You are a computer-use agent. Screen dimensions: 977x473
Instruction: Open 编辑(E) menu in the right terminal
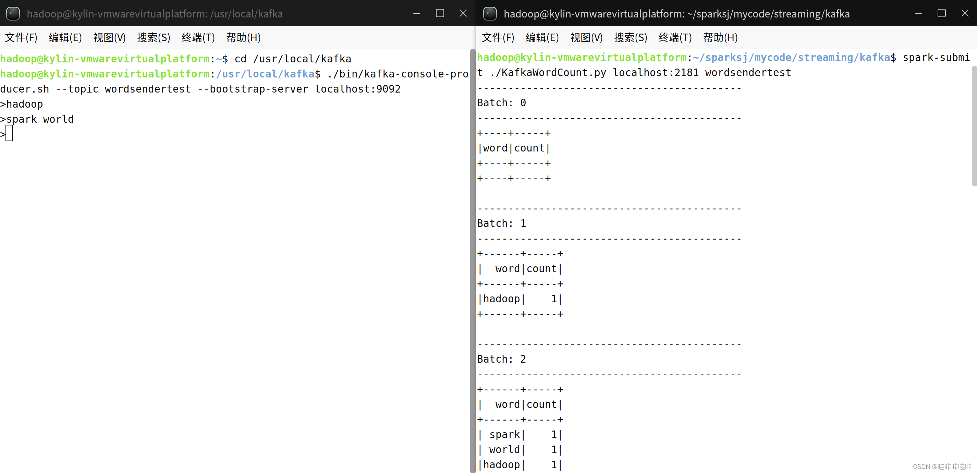(542, 38)
